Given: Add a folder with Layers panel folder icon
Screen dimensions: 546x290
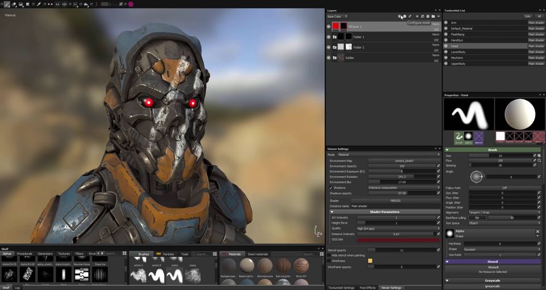Looking at the screenshot, I should coord(433,16).
